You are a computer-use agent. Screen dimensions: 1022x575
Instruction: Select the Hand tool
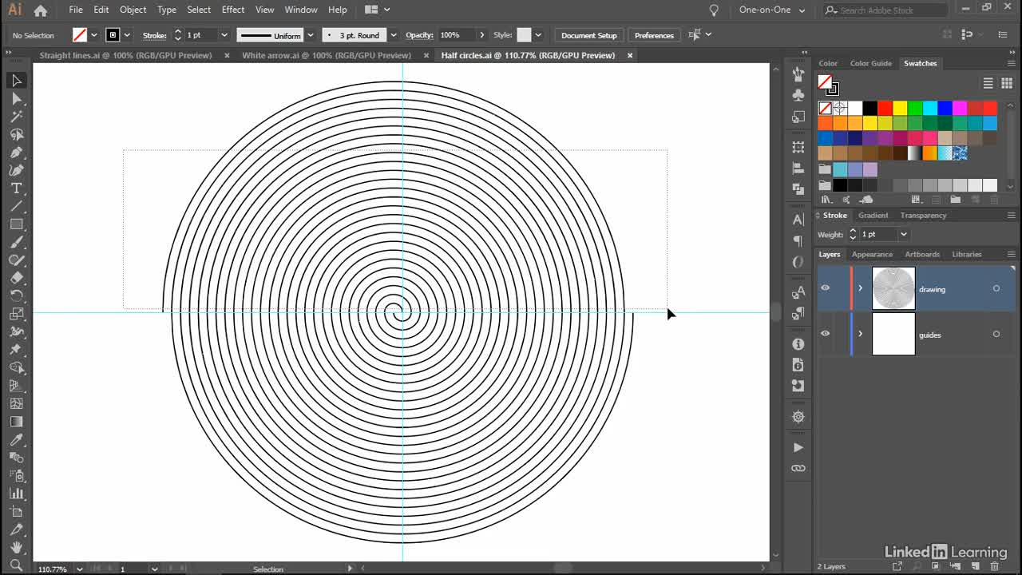[x=16, y=548]
